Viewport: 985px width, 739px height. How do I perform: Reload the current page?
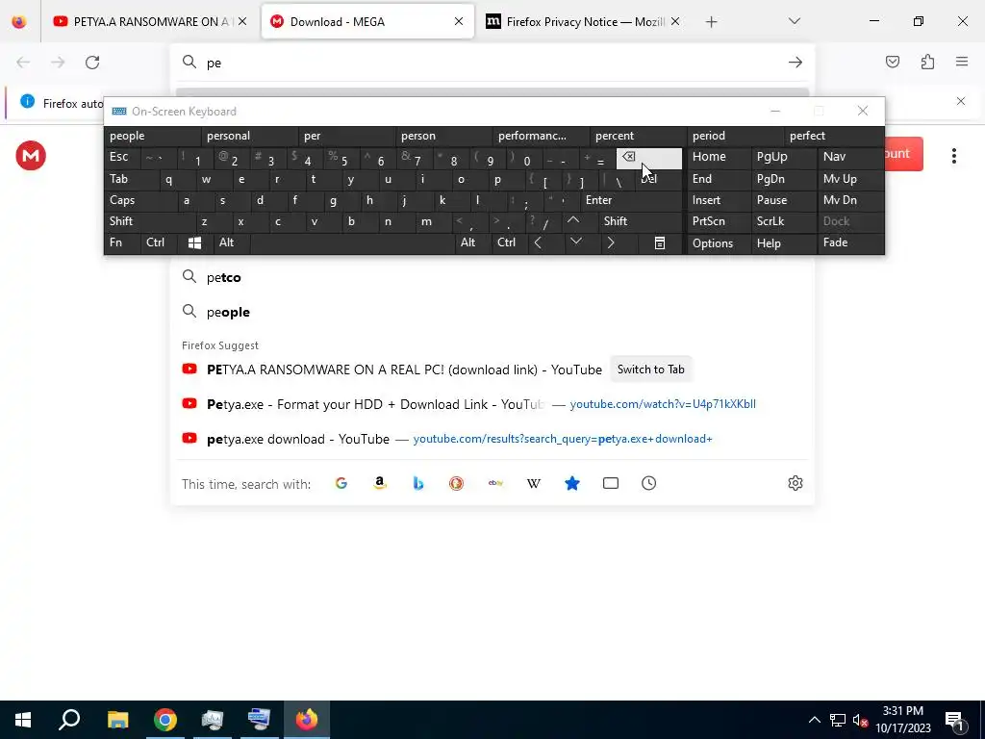[92, 63]
